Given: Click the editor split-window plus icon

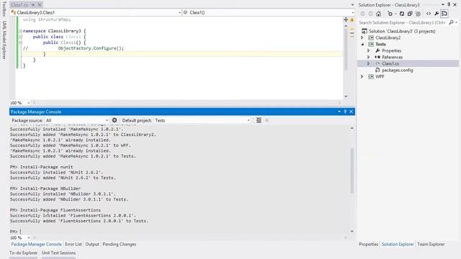Looking at the screenshot, I should [x=346, y=19].
